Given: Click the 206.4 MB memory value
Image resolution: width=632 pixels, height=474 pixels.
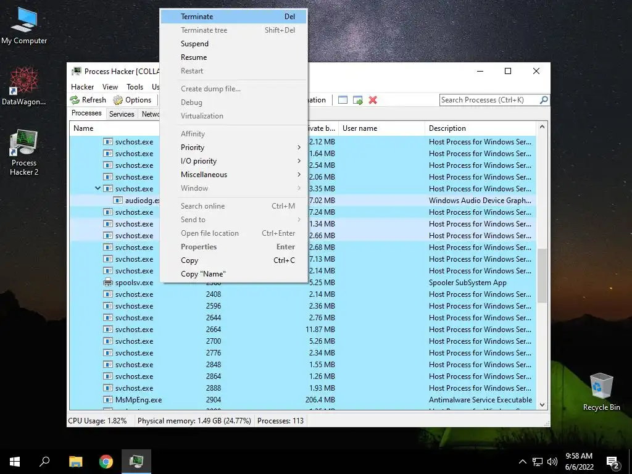Looking at the screenshot, I should coord(320,400).
